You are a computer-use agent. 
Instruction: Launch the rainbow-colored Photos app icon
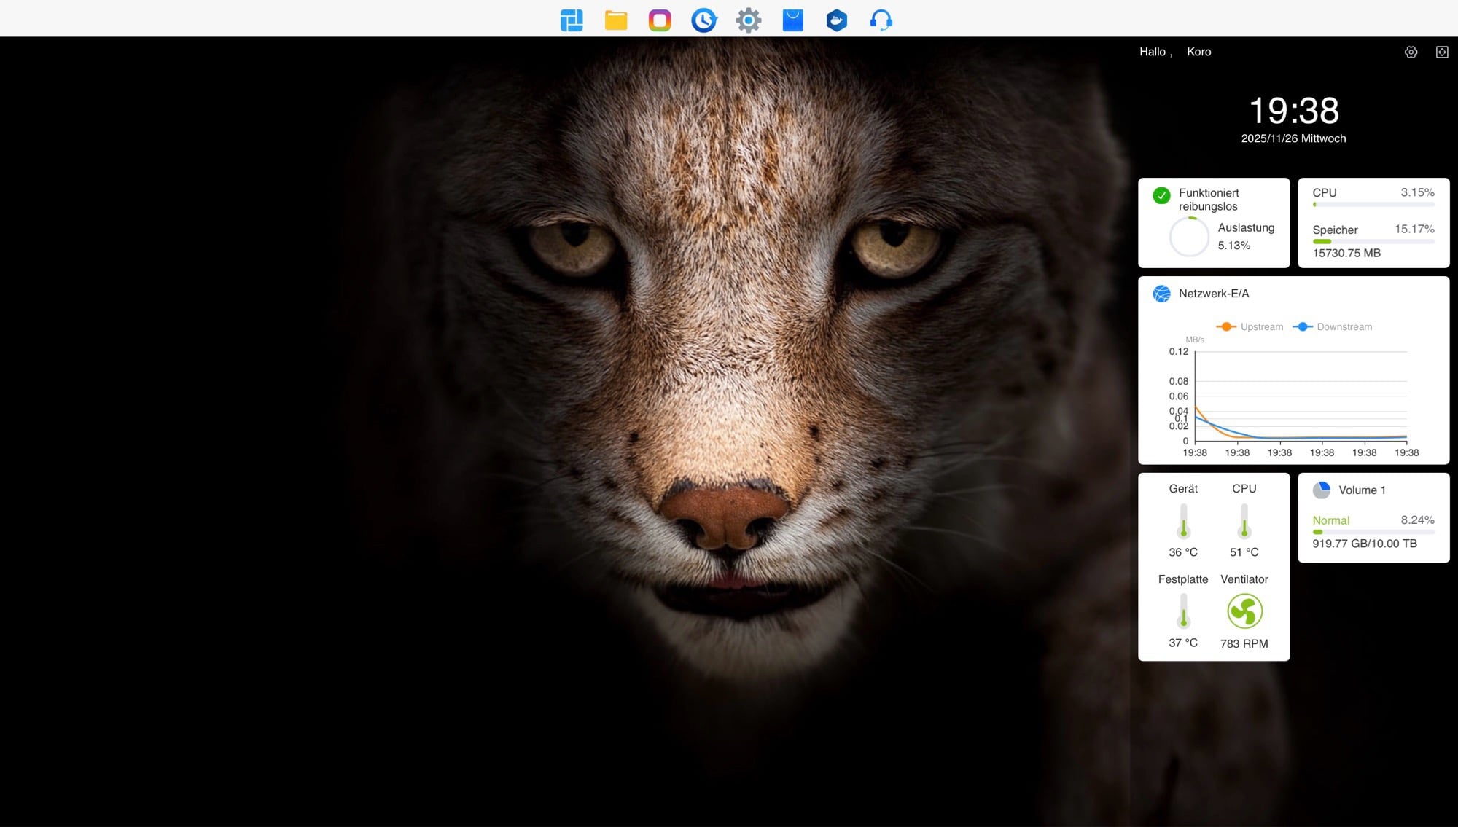point(660,20)
